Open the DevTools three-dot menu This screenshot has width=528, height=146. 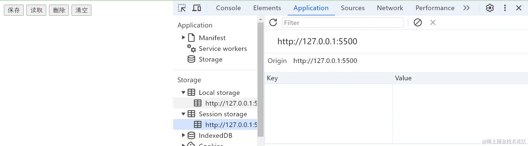[x=505, y=8]
